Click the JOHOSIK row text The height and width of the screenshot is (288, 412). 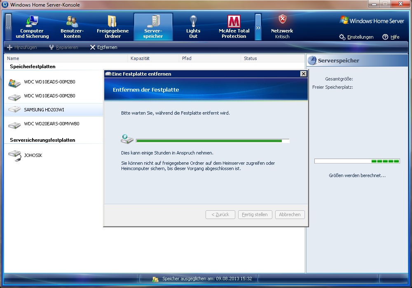tap(33, 155)
